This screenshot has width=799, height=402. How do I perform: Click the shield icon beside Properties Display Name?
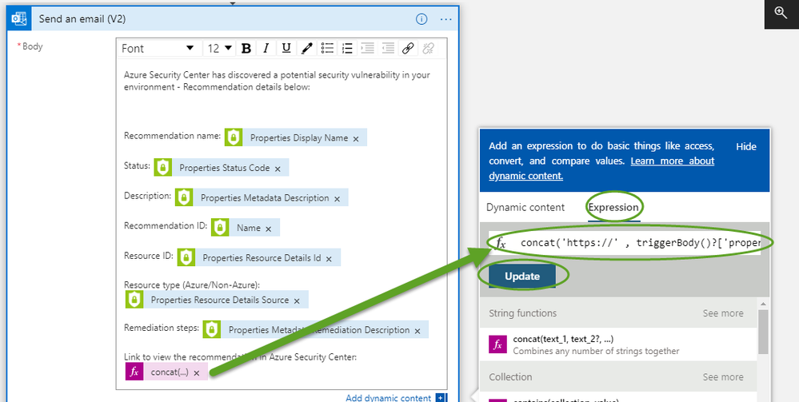click(x=234, y=137)
